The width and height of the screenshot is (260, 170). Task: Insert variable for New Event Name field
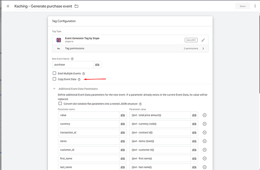97,65
